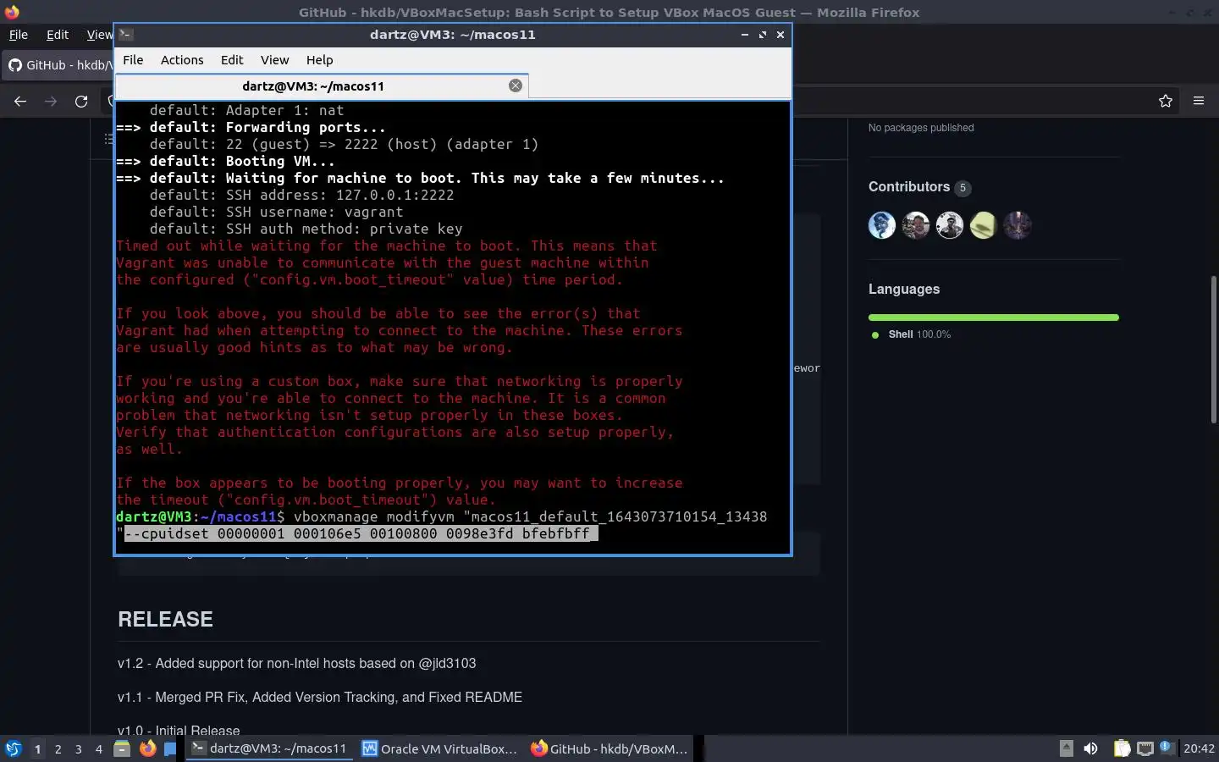Click the 'SSH address: 127.0.0.1:2222' terminal line
The height and width of the screenshot is (762, 1219).
click(x=301, y=195)
